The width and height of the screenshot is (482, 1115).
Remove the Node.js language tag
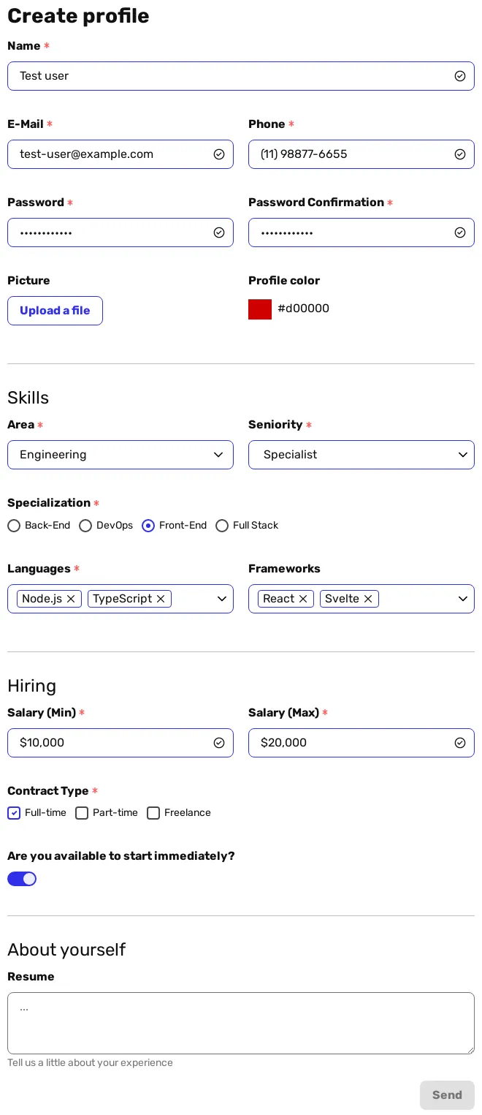pos(71,599)
